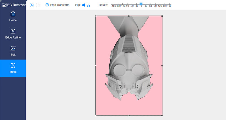Viewport: 226px width, 120px height.
Task: Set rotation to -180 on the ruler
Action: tap(113, 5)
